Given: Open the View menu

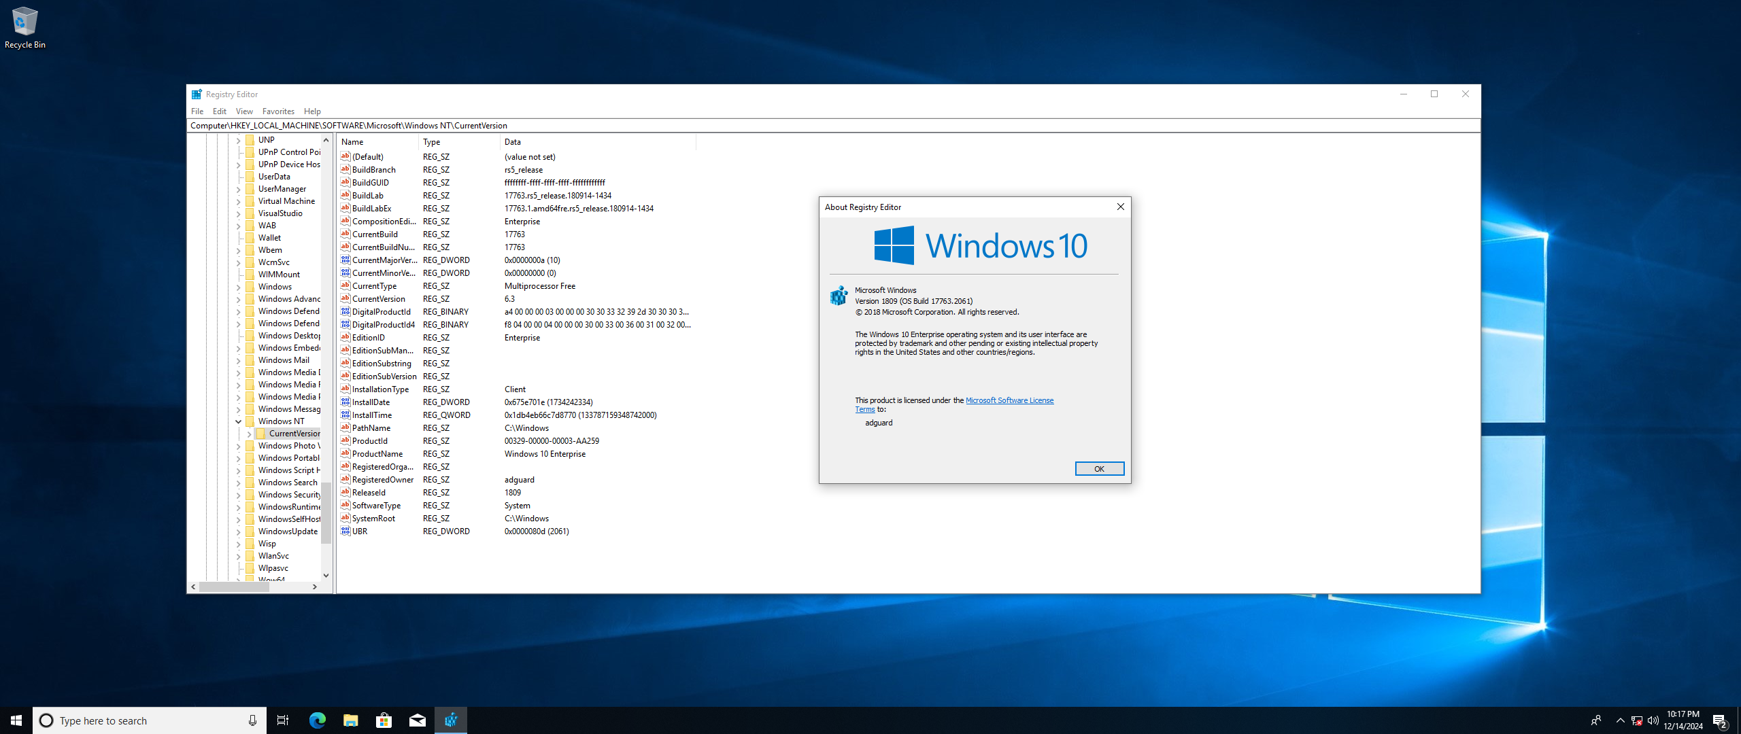Looking at the screenshot, I should coord(244,111).
